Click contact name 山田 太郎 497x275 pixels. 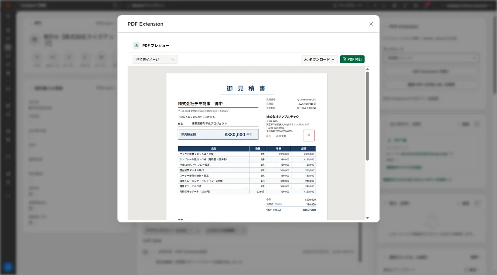tap(281, 136)
